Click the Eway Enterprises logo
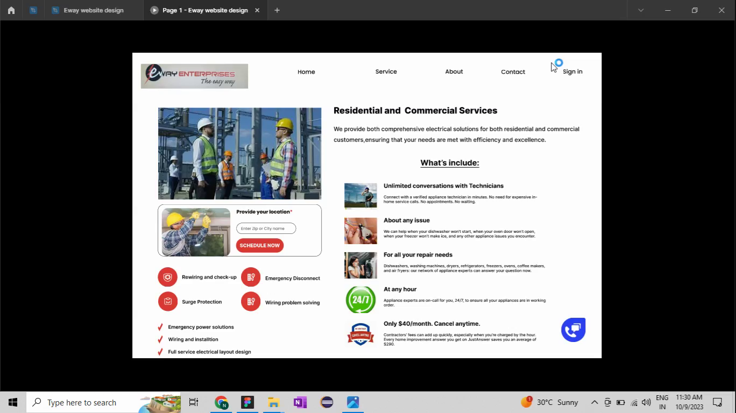The height and width of the screenshot is (413, 736). [194, 76]
